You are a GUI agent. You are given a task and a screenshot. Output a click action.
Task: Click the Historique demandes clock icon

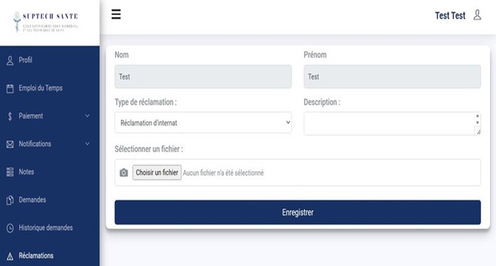click(x=10, y=228)
